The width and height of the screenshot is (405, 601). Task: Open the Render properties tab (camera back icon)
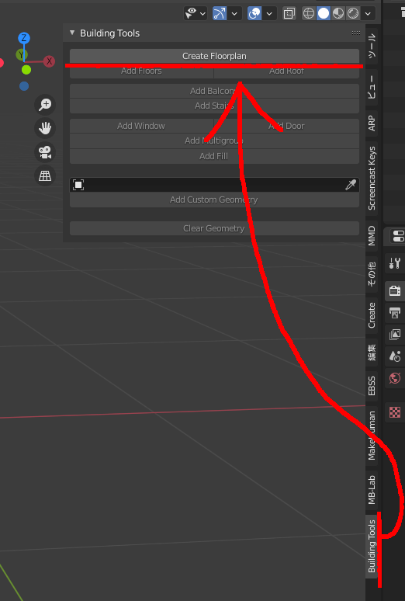click(395, 290)
